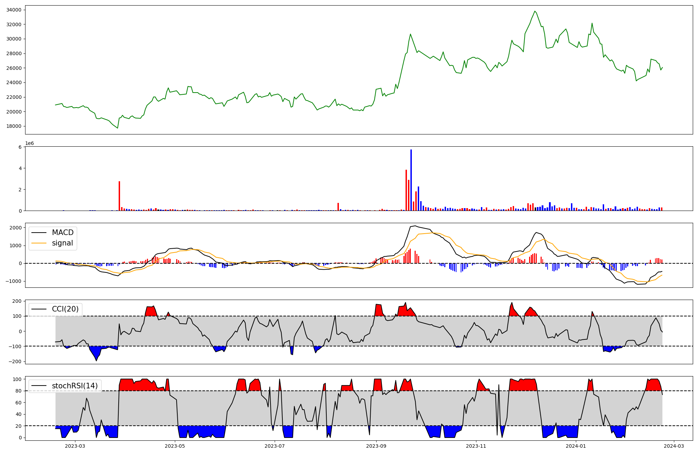Click the 2023-09 x-axis label

pos(376,446)
